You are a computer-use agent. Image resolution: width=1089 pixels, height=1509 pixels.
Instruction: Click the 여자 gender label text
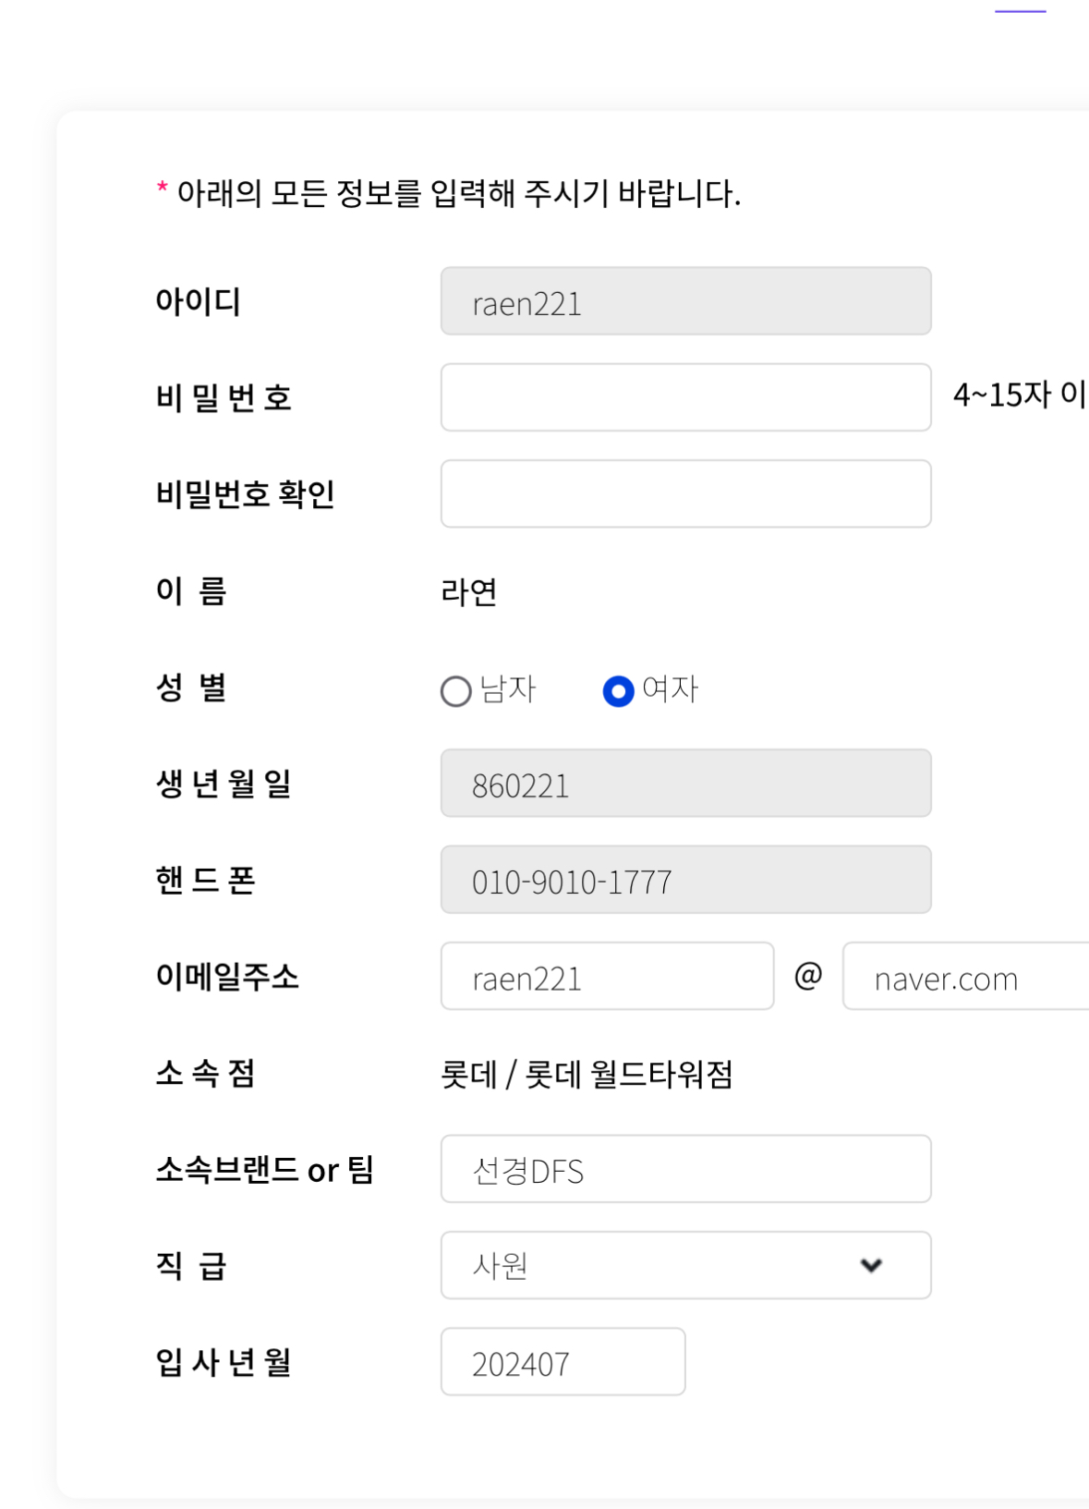click(671, 689)
